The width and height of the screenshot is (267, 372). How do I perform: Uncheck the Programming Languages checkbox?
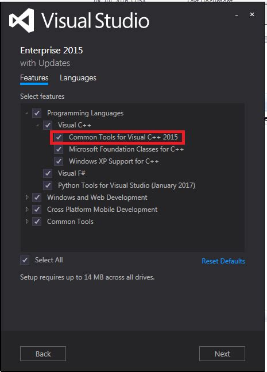(37, 113)
